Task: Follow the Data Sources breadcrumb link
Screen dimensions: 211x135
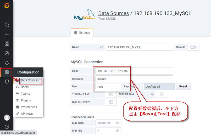Action: click(113, 13)
